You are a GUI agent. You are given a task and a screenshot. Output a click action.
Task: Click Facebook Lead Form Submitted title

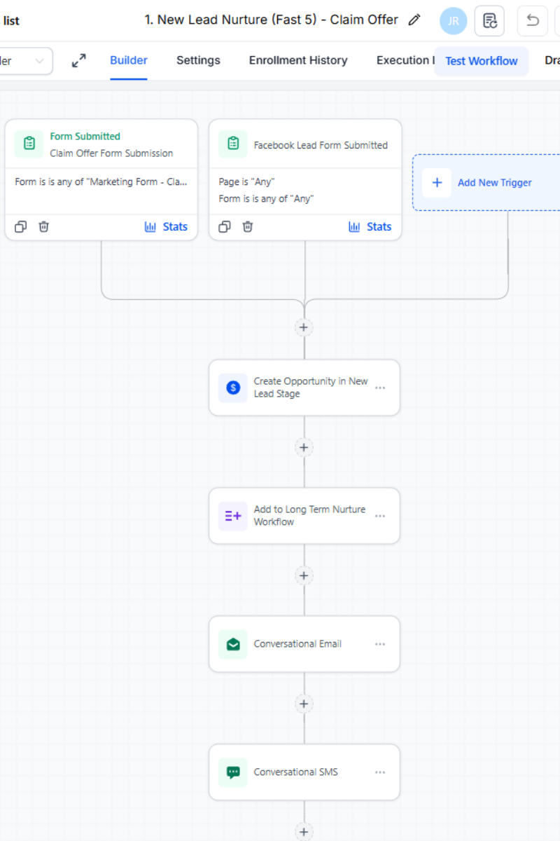(321, 145)
